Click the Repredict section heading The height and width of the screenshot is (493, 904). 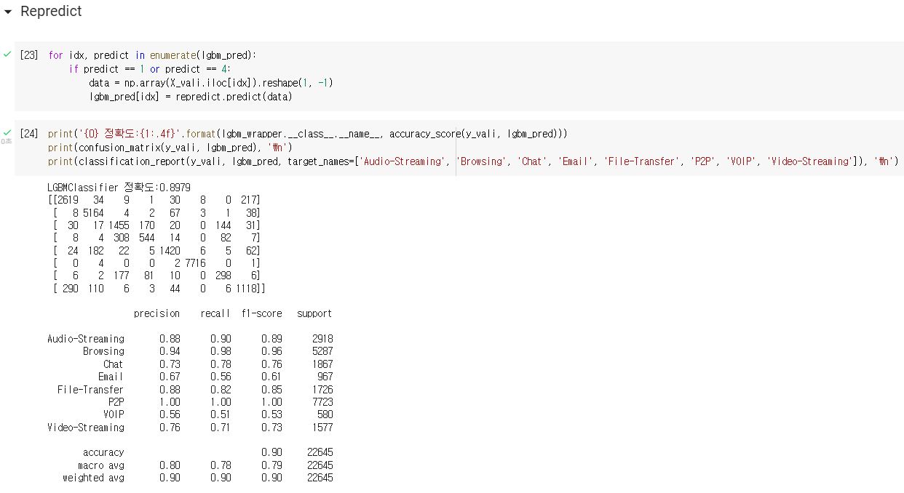point(51,12)
